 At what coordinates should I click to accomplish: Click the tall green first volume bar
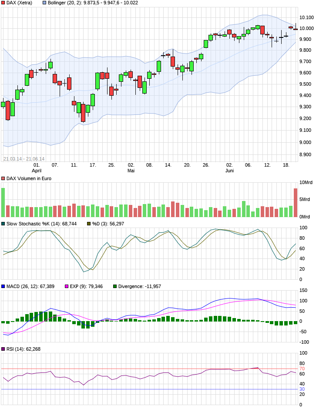click(x=3, y=202)
